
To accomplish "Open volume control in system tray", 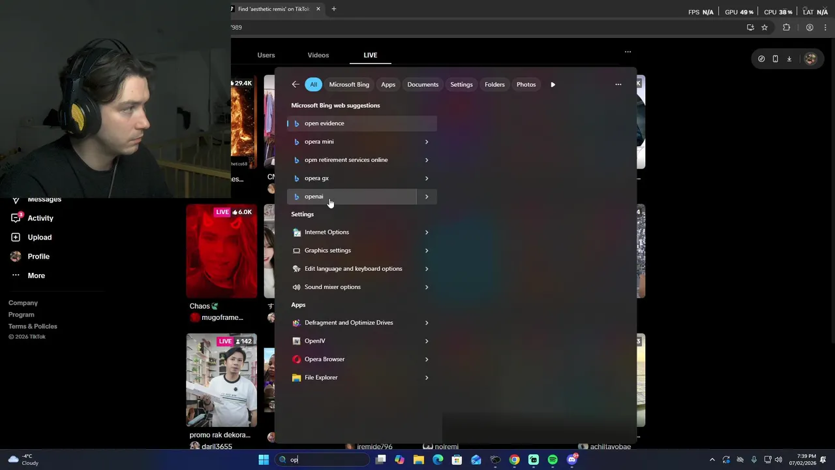I will point(778,460).
